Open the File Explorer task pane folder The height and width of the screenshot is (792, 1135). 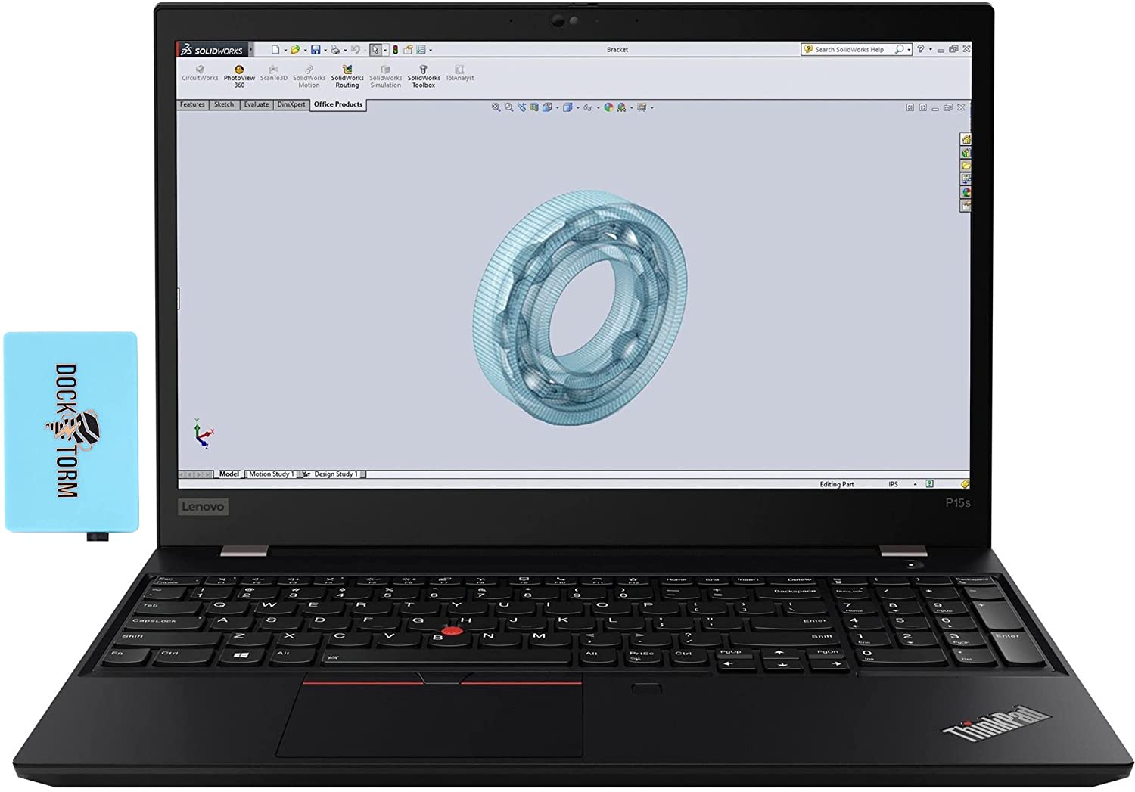[966, 166]
